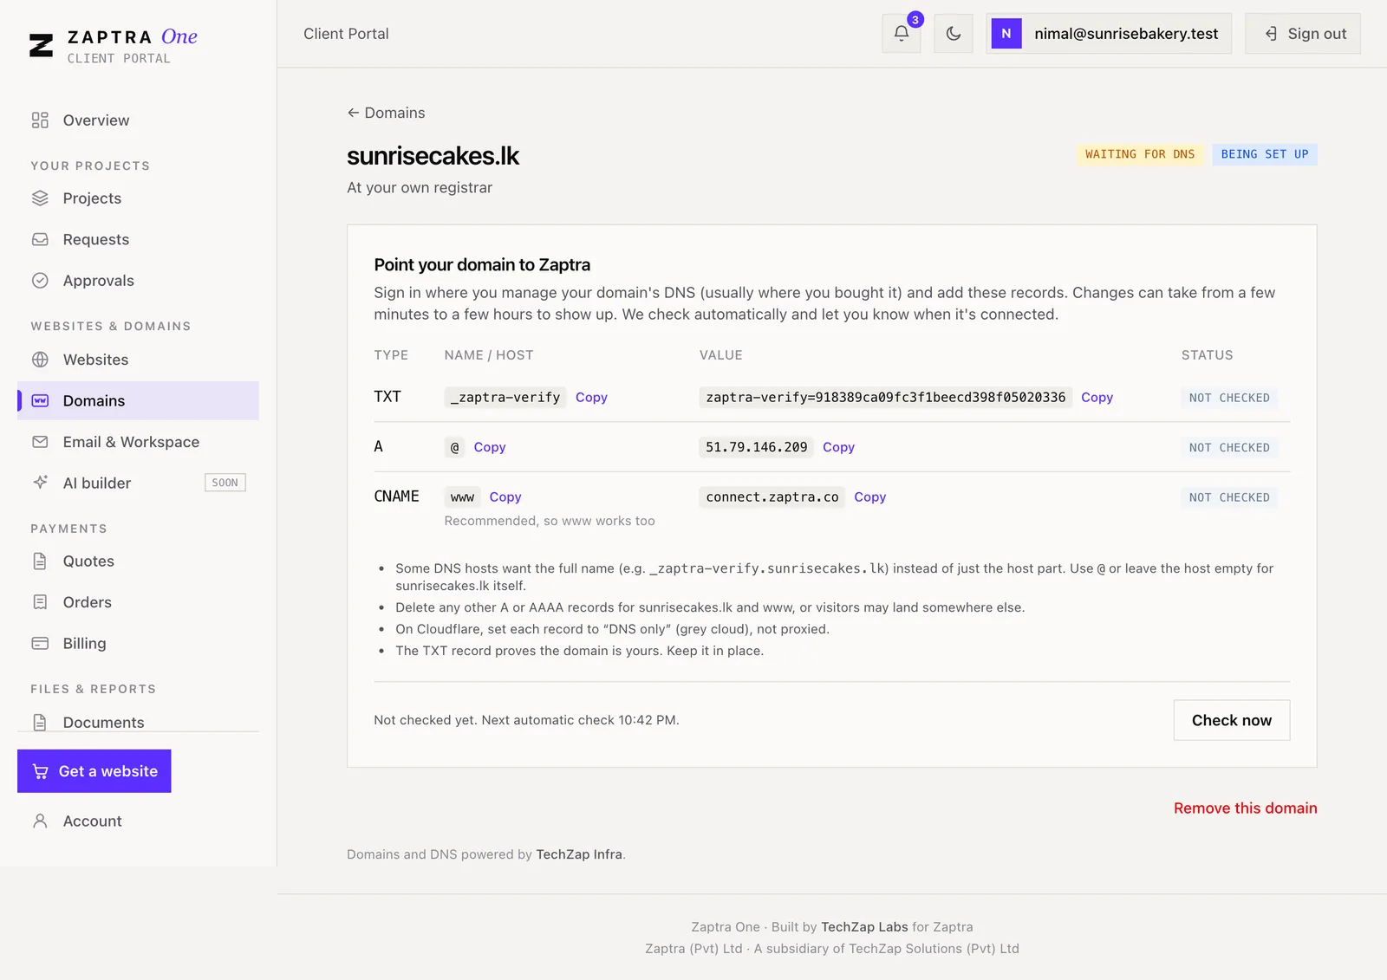The height and width of the screenshot is (980, 1387).
Task: Click the Documents file icon
Action: pos(40,722)
